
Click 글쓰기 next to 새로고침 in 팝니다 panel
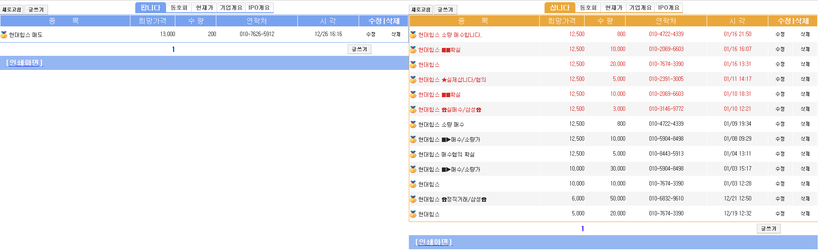36,10
